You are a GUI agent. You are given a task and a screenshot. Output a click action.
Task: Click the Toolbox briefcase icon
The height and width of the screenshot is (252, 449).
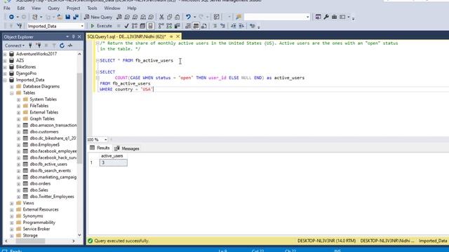334,17
